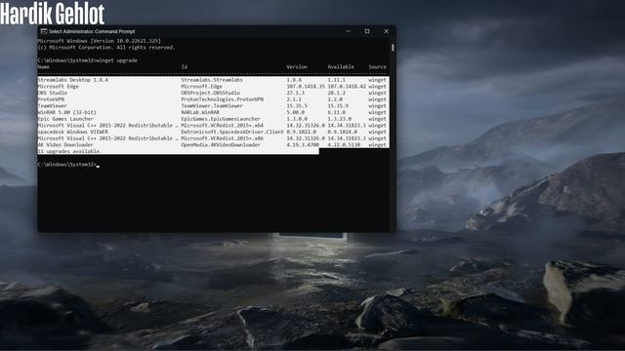Click the 'Microsoft Windows [Version 10.0.22621.525]' line
625x351 pixels.
pyautogui.click(x=100, y=41)
